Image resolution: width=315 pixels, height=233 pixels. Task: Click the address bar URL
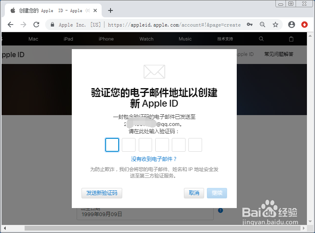click(174, 25)
